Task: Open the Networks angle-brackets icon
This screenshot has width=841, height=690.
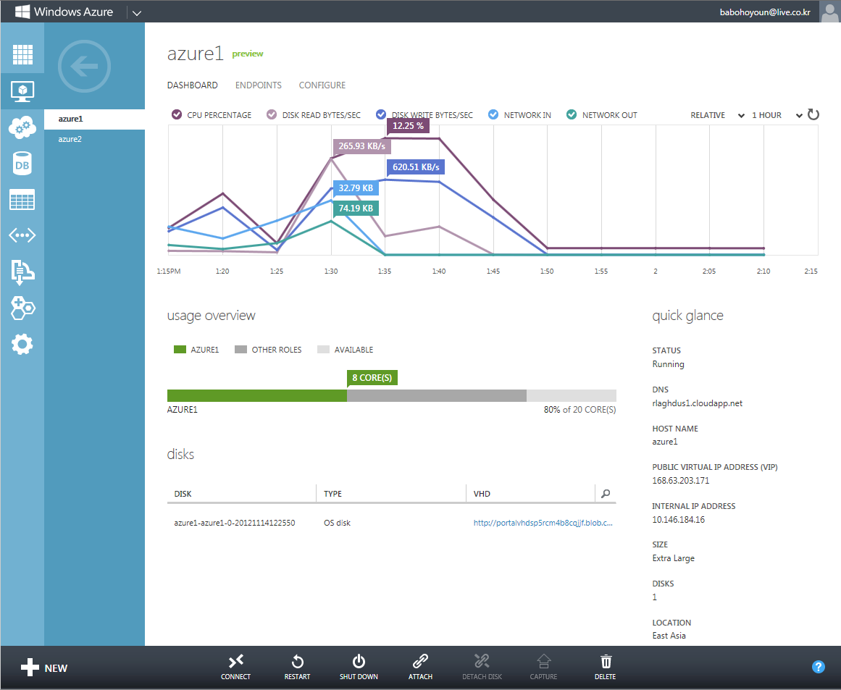Action: click(x=22, y=235)
